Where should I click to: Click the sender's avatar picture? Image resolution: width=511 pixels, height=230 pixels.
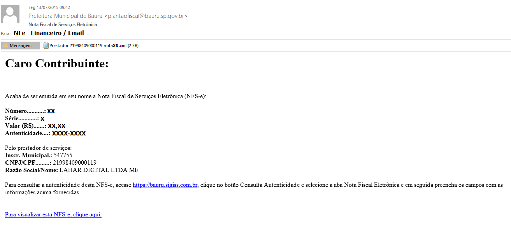click(10, 14)
